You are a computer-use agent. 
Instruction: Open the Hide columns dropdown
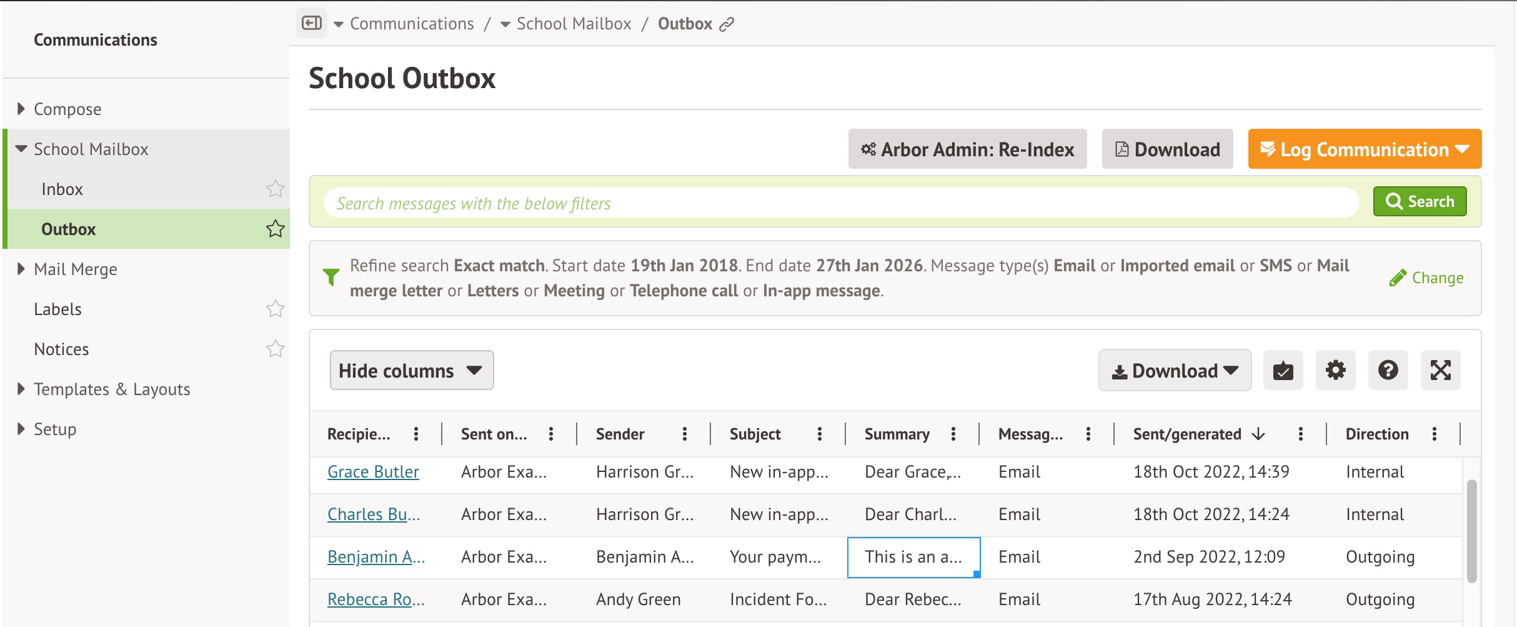click(x=411, y=371)
